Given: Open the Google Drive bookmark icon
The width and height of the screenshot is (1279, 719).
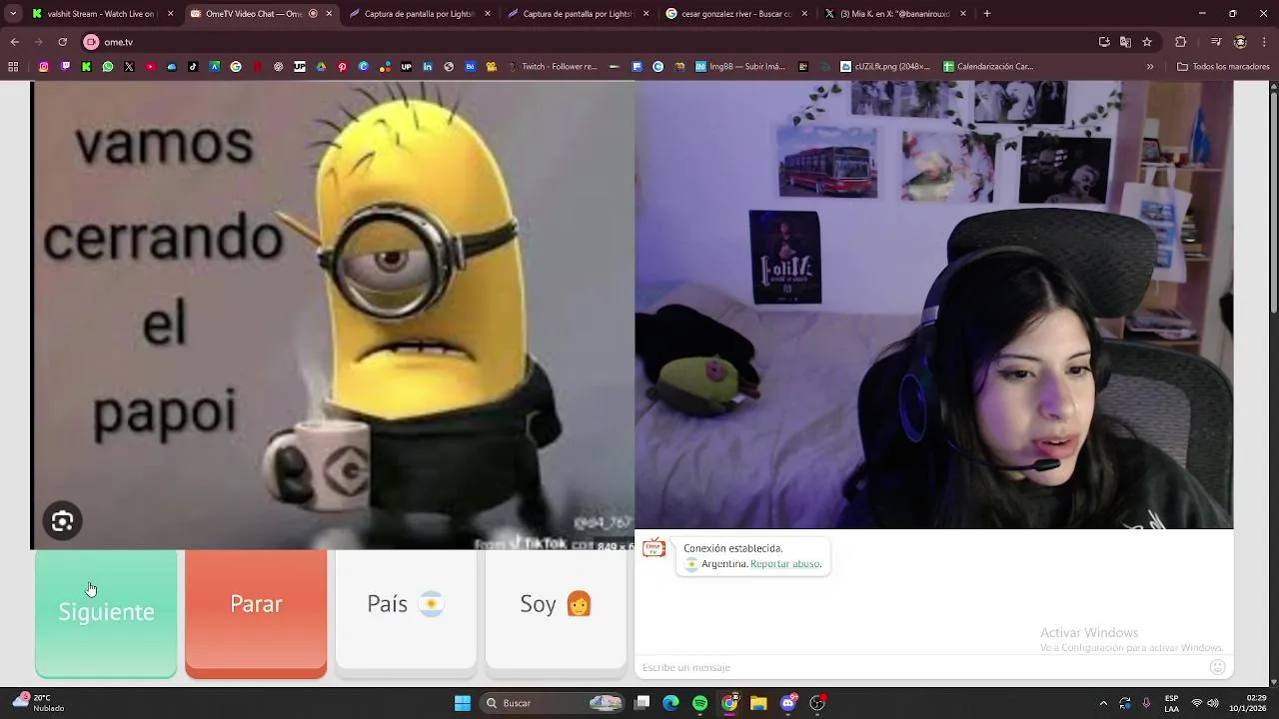Looking at the screenshot, I should 321,67.
